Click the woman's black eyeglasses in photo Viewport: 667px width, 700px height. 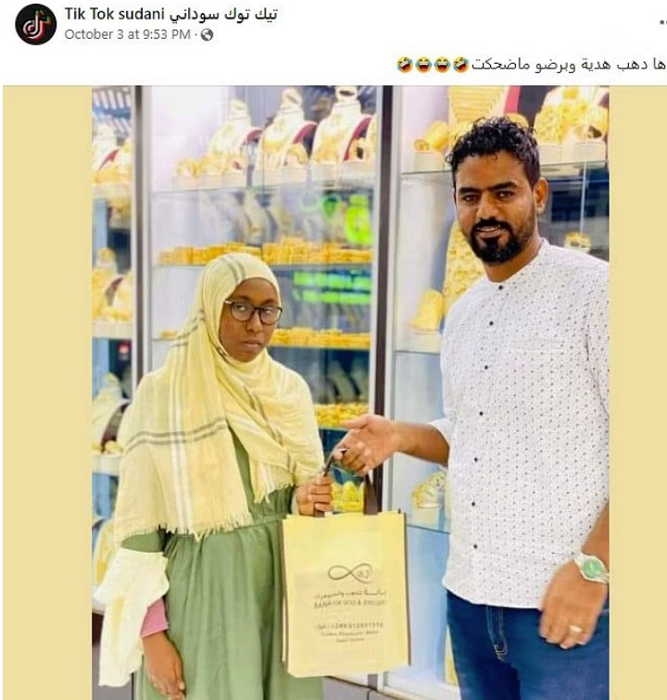click(253, 312)
